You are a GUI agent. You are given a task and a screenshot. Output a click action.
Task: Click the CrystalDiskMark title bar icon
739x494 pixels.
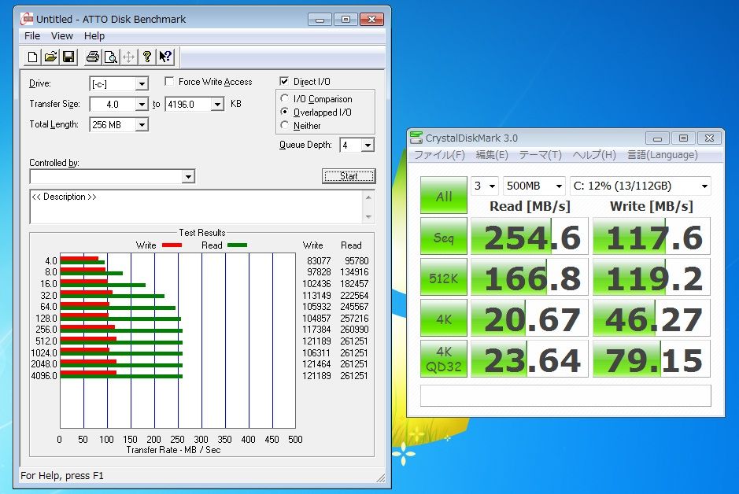pyautogui.click(x=416, y=138)
